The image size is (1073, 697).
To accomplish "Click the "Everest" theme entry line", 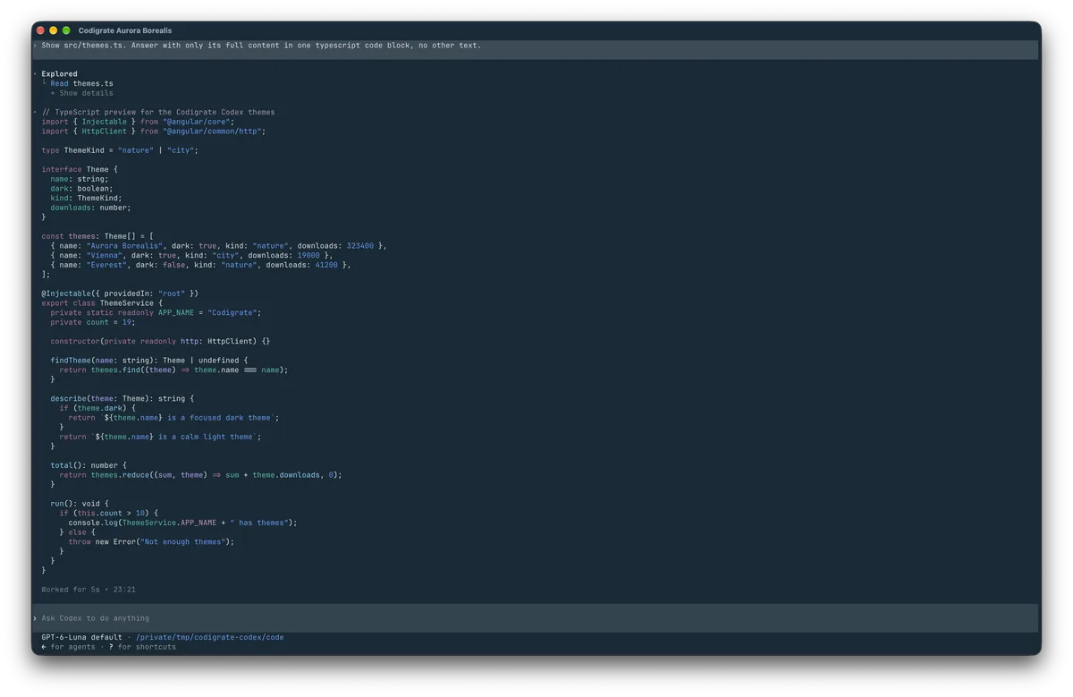I will 200,265.
